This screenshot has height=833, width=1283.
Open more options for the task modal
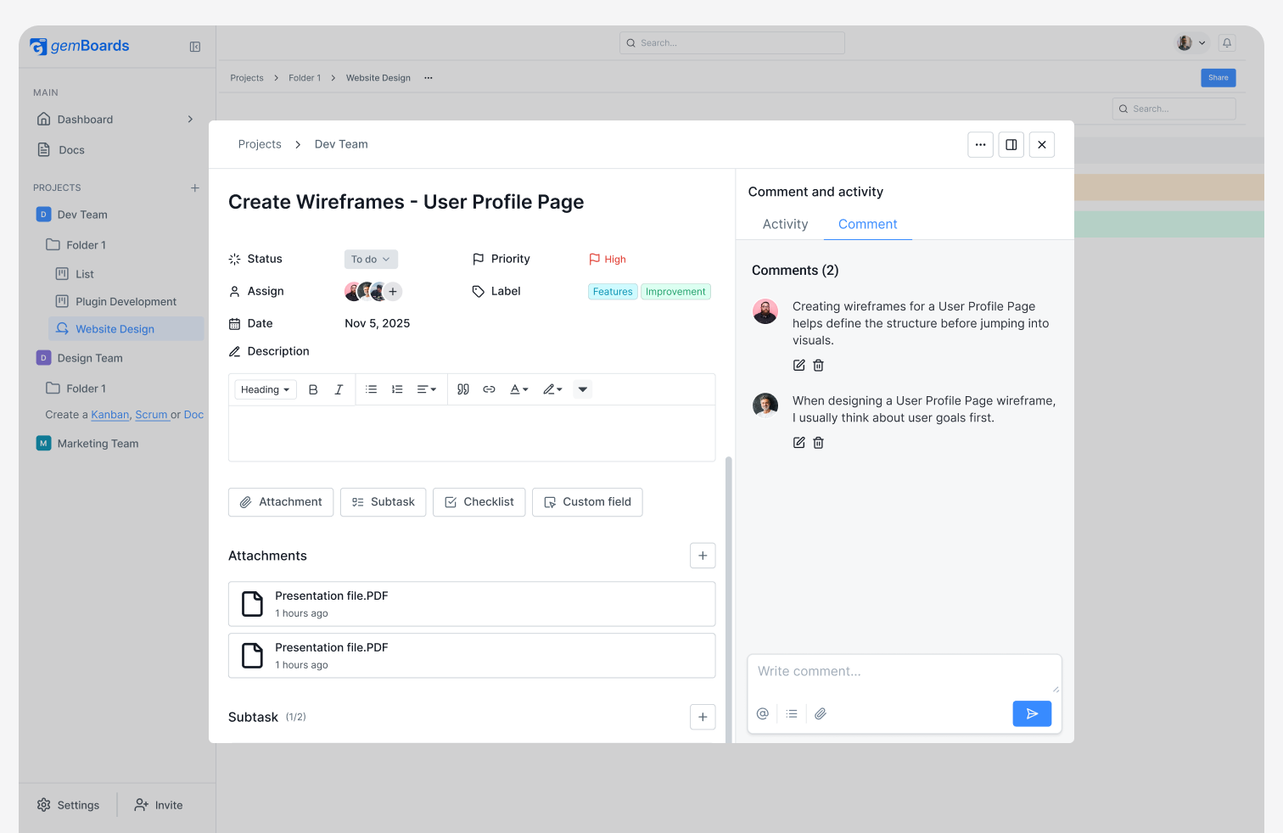coord(980,144)
